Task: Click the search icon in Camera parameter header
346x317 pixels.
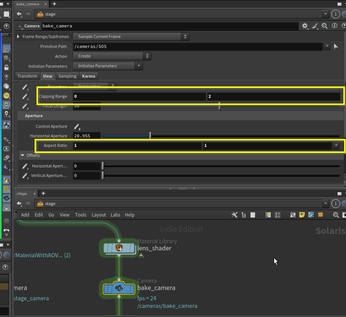Action: 324,26
